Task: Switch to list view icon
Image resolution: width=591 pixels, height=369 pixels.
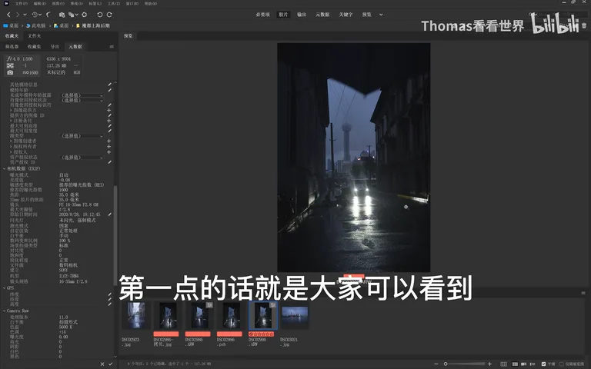Action: click(x=533, y=364)
